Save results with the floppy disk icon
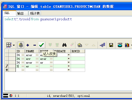132x100 pixels. (111, 45)
